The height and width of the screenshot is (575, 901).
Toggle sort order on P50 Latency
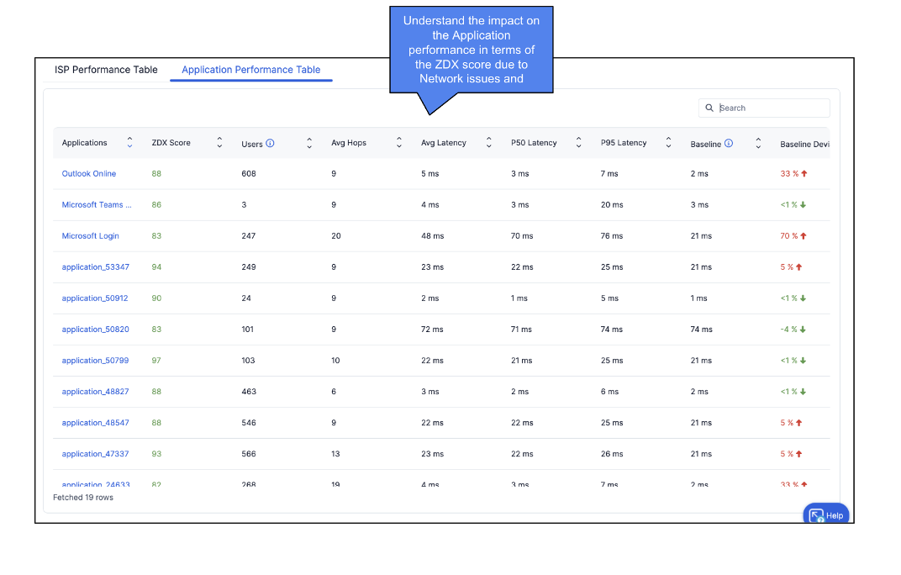[x=578, y=143]
